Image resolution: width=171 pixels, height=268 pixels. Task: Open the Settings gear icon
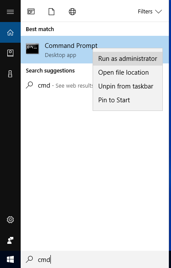coord(10,220)
